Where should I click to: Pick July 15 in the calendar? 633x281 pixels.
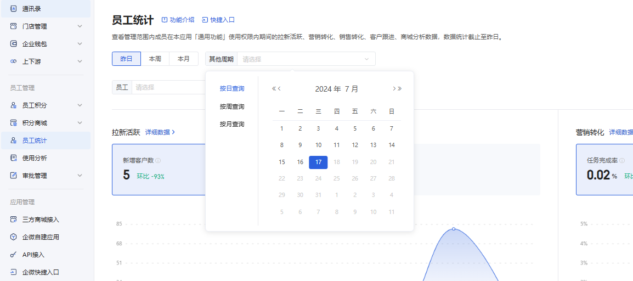point(282,162)
